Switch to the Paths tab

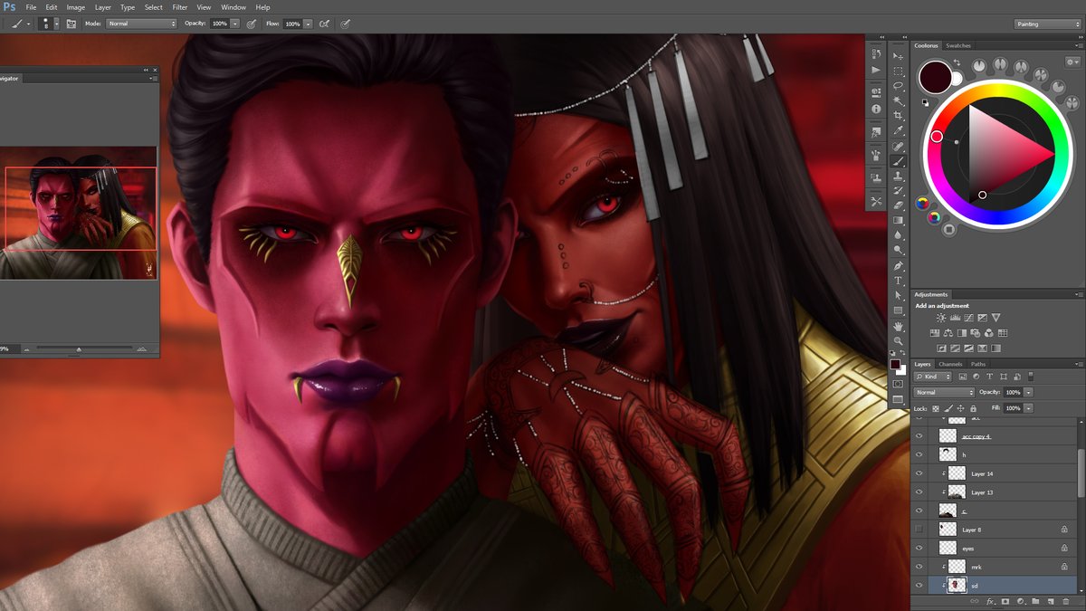(x=978, y=364)
